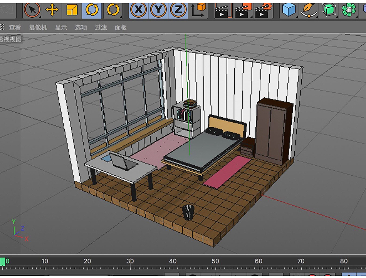
Task: Jump to frame 70 on the timeline
Action: [x=301, y=261]
